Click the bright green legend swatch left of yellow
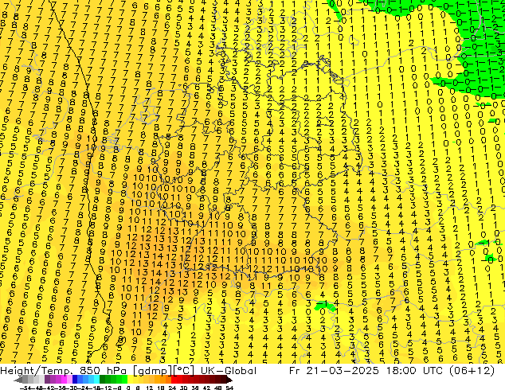 click(124, 380)
